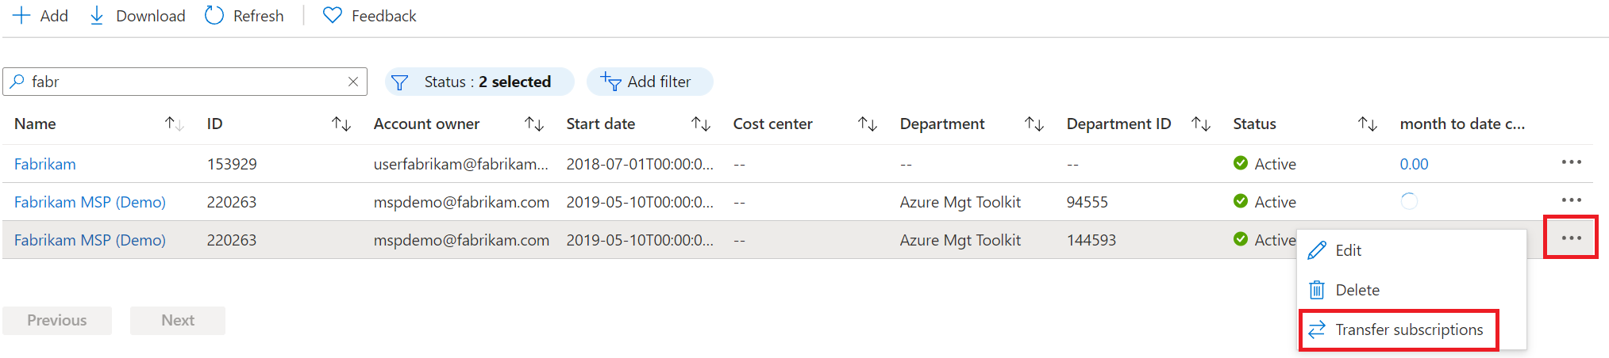The image size is (1609, 358).
Task: Sort by Account owner column arrows
Action: [534, 124]
